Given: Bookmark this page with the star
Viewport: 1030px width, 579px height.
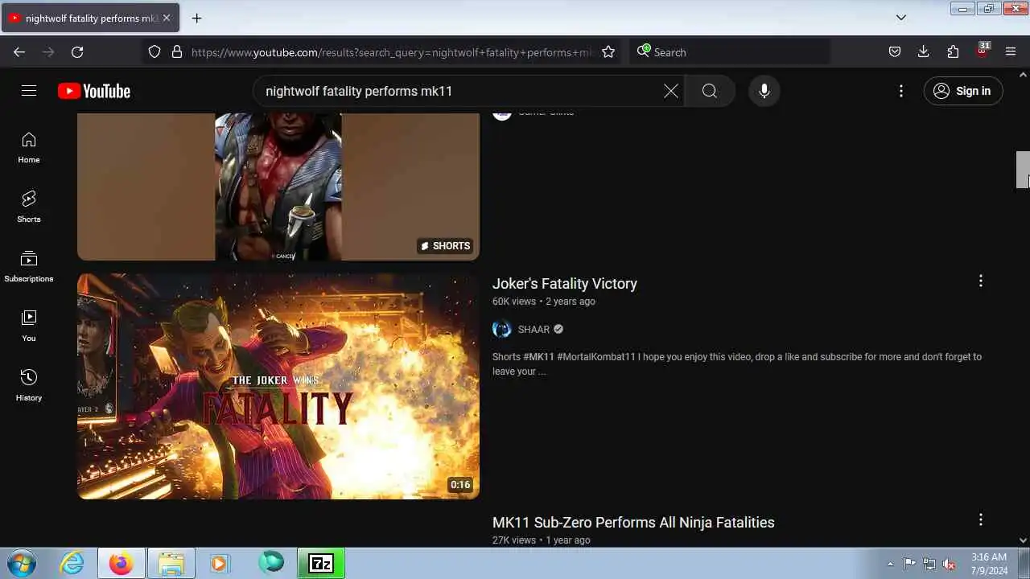Looking at the screenshot, I should (608, 51).
